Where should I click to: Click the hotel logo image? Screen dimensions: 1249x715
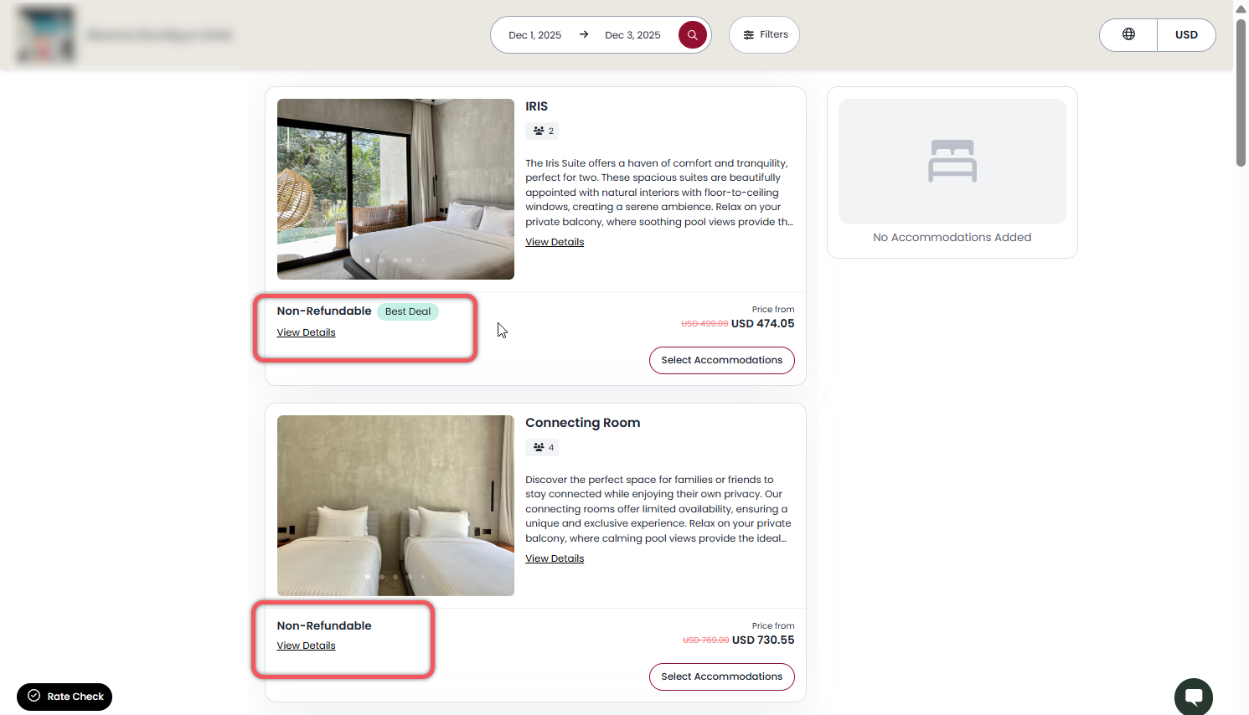pyautogui.click(x=47, y=35)
